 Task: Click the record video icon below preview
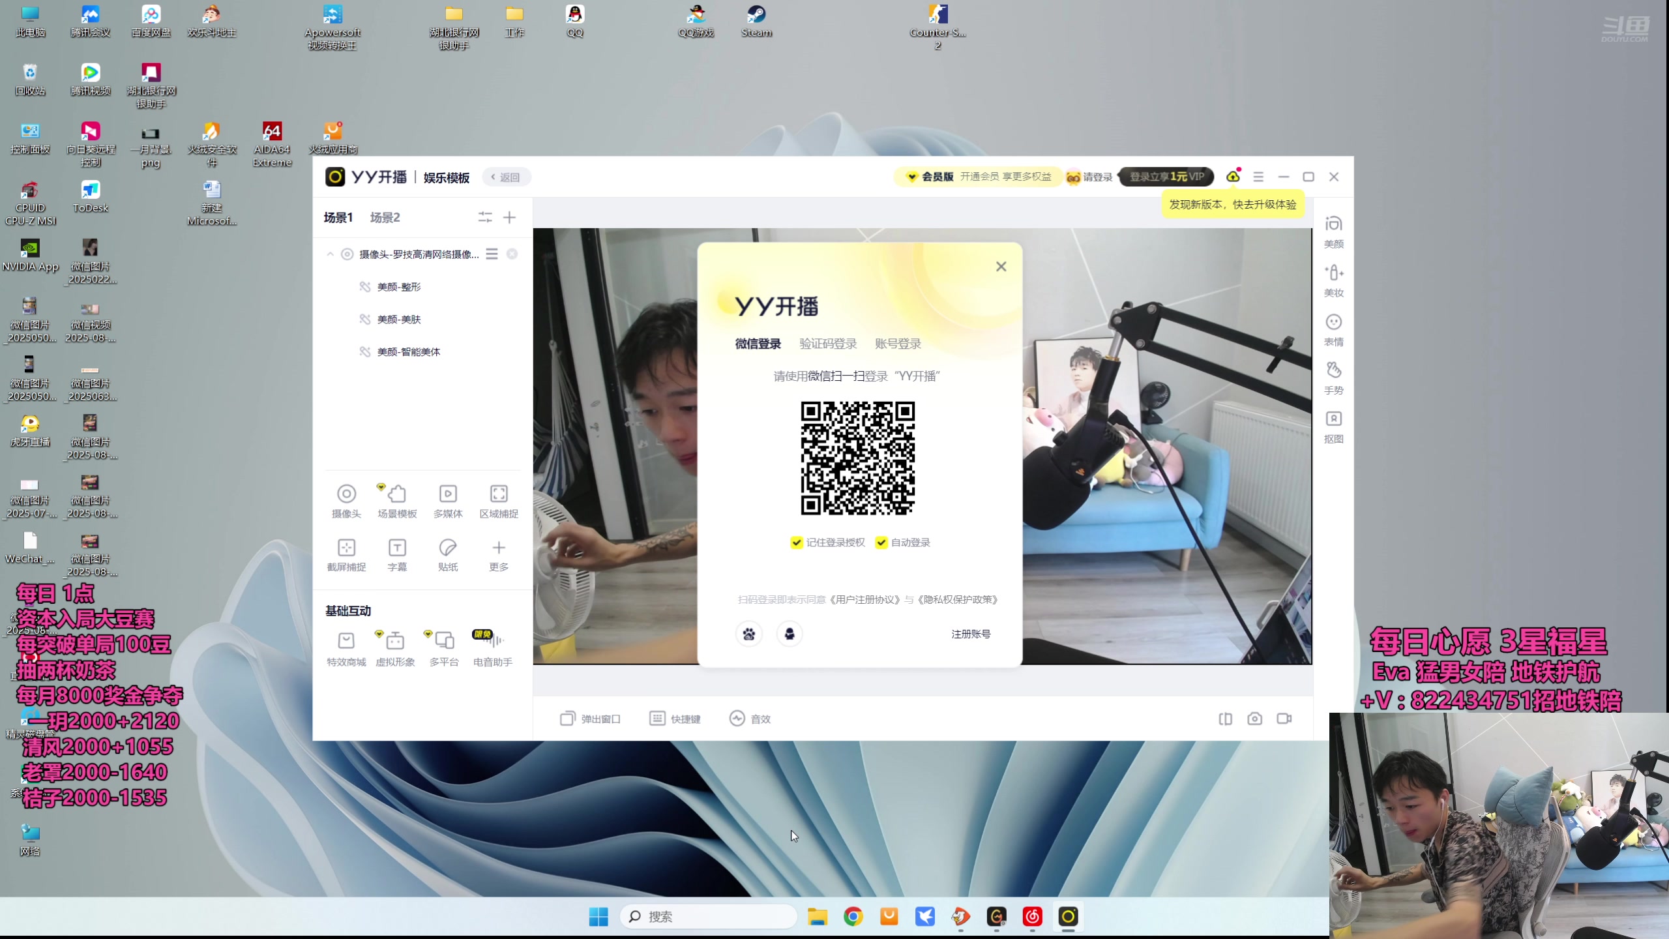1284,719
